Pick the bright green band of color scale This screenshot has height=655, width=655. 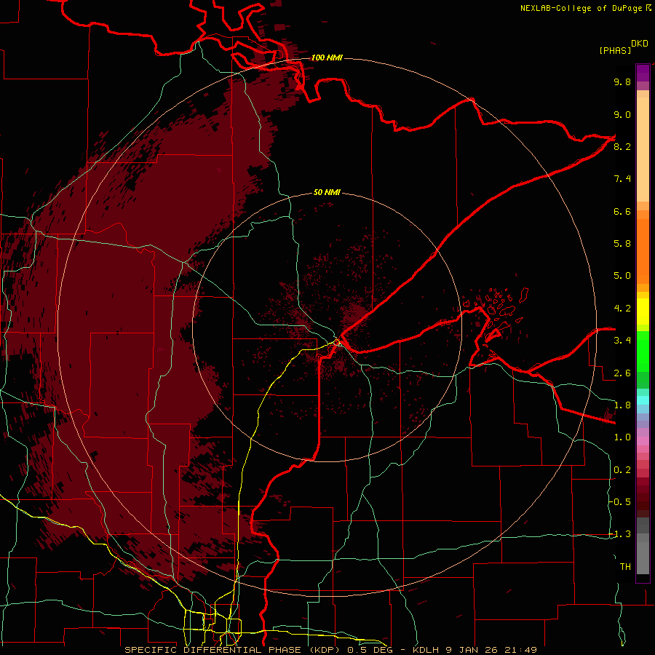(643, 351)
